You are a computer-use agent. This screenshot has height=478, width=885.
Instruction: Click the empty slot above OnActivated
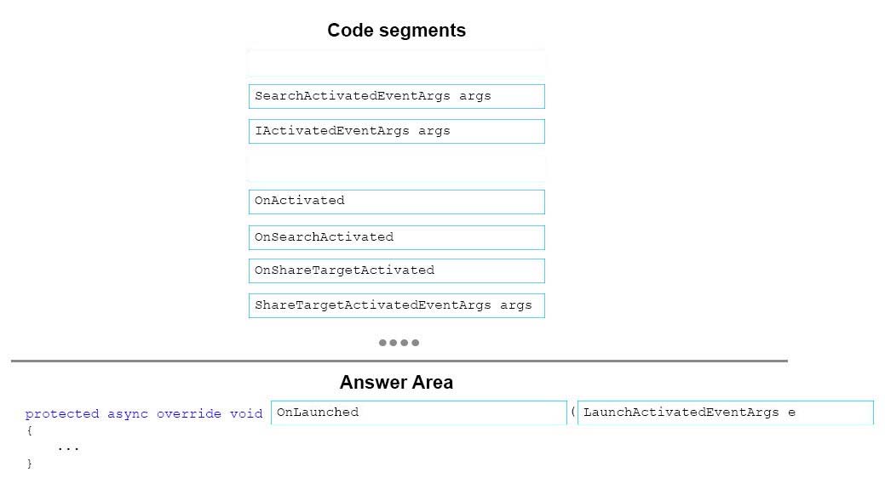(x=396, y=168)
